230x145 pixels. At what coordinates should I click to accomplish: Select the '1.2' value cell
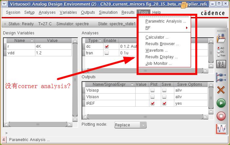click(x=53, y=53)
